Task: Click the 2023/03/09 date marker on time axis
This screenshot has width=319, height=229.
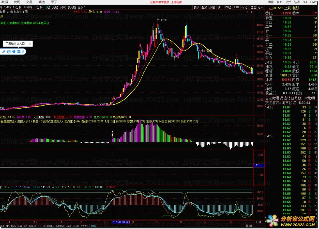Action: coord(121,222)
